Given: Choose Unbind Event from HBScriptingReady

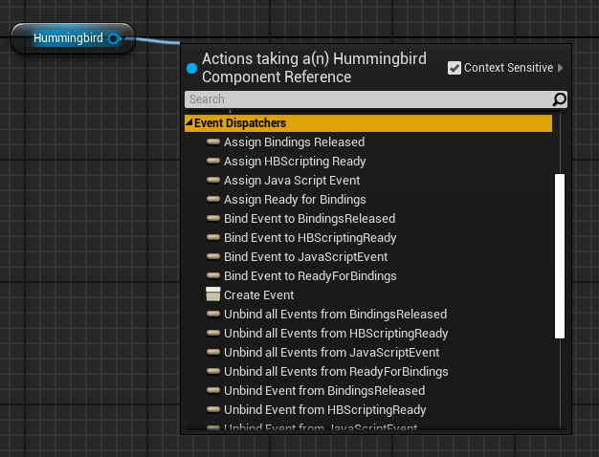Looking at the screenshot, I should (325, 409).
